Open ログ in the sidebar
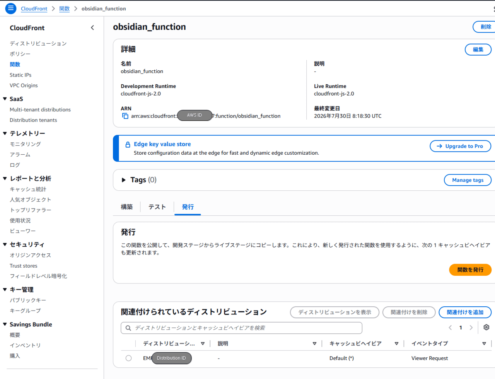 pyautogui.click(x=15, y=165)
